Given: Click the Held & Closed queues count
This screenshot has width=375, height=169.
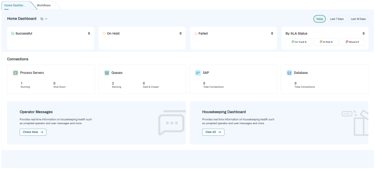Looking at the screenshot, I should click(x=144, y=83).
